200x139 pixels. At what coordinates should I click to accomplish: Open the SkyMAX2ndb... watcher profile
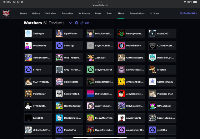(x=100, y=46)
